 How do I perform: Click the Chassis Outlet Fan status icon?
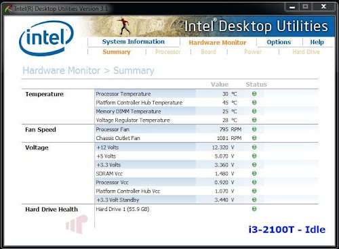tap(254, 138)
